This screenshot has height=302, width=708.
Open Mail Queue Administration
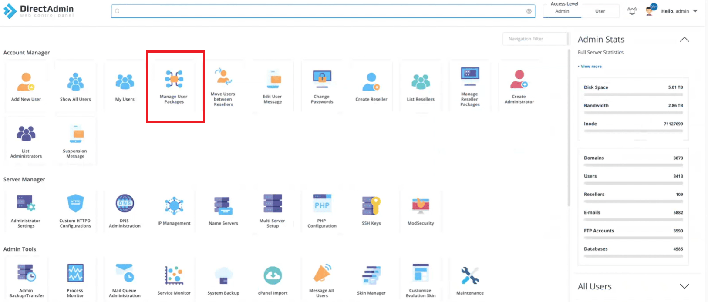(125, 279)
